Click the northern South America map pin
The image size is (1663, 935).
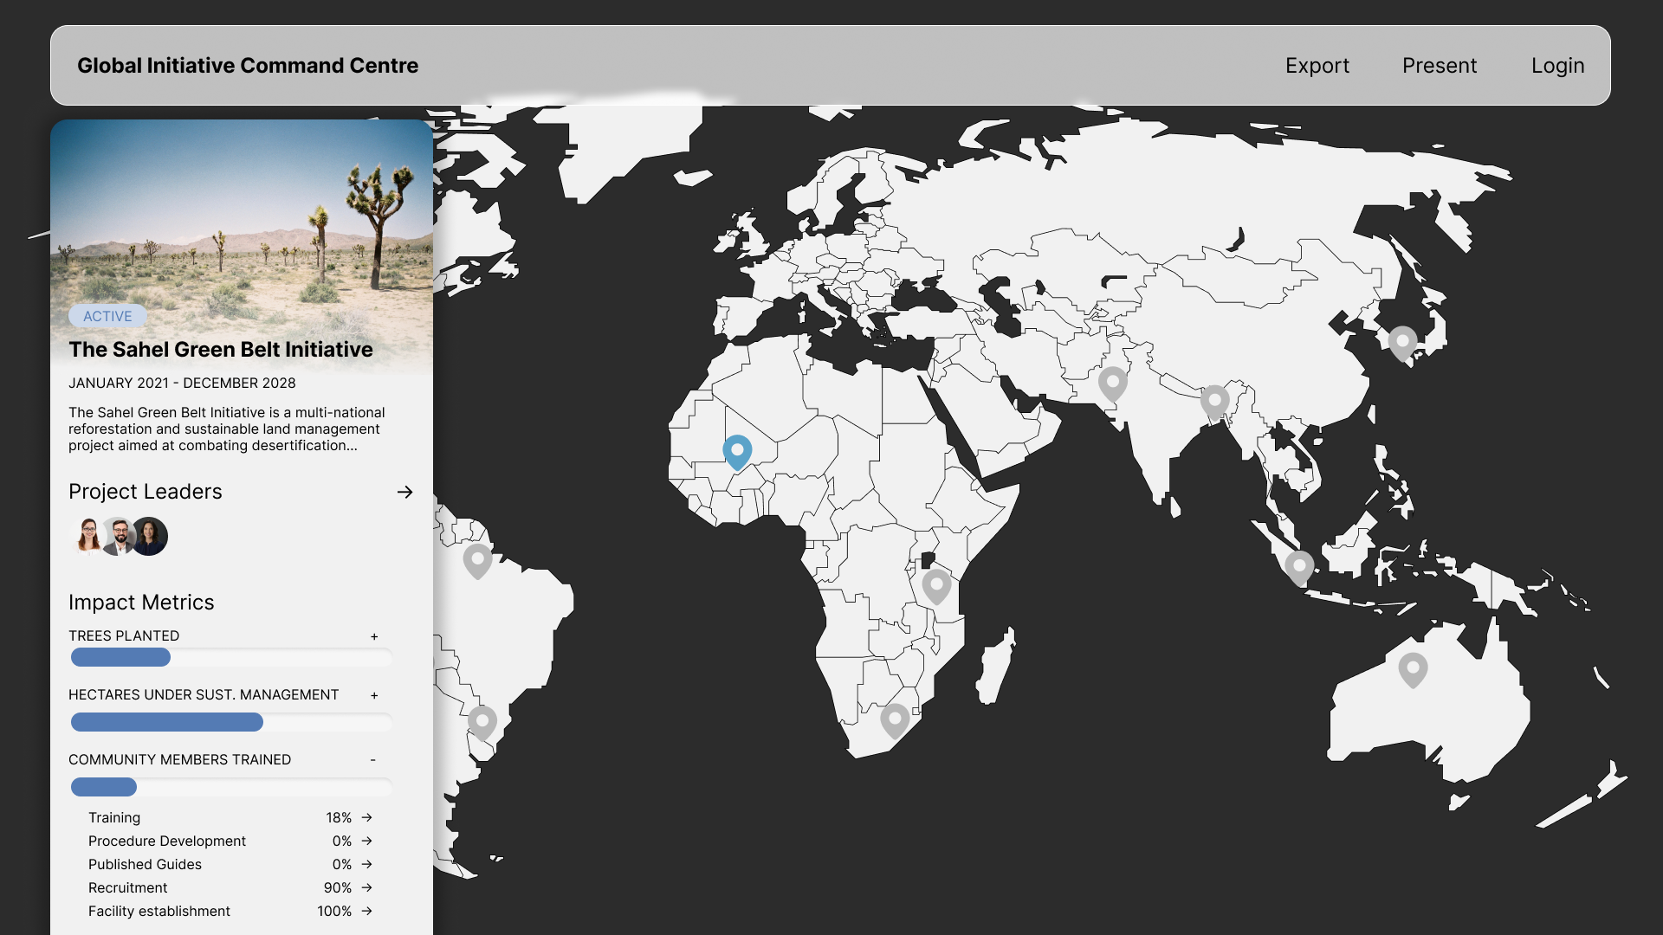click(x=477, y=560)
